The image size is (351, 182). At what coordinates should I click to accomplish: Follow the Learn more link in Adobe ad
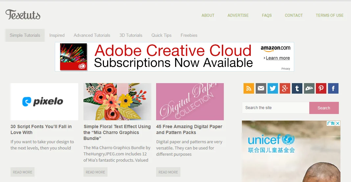point(278,58)
